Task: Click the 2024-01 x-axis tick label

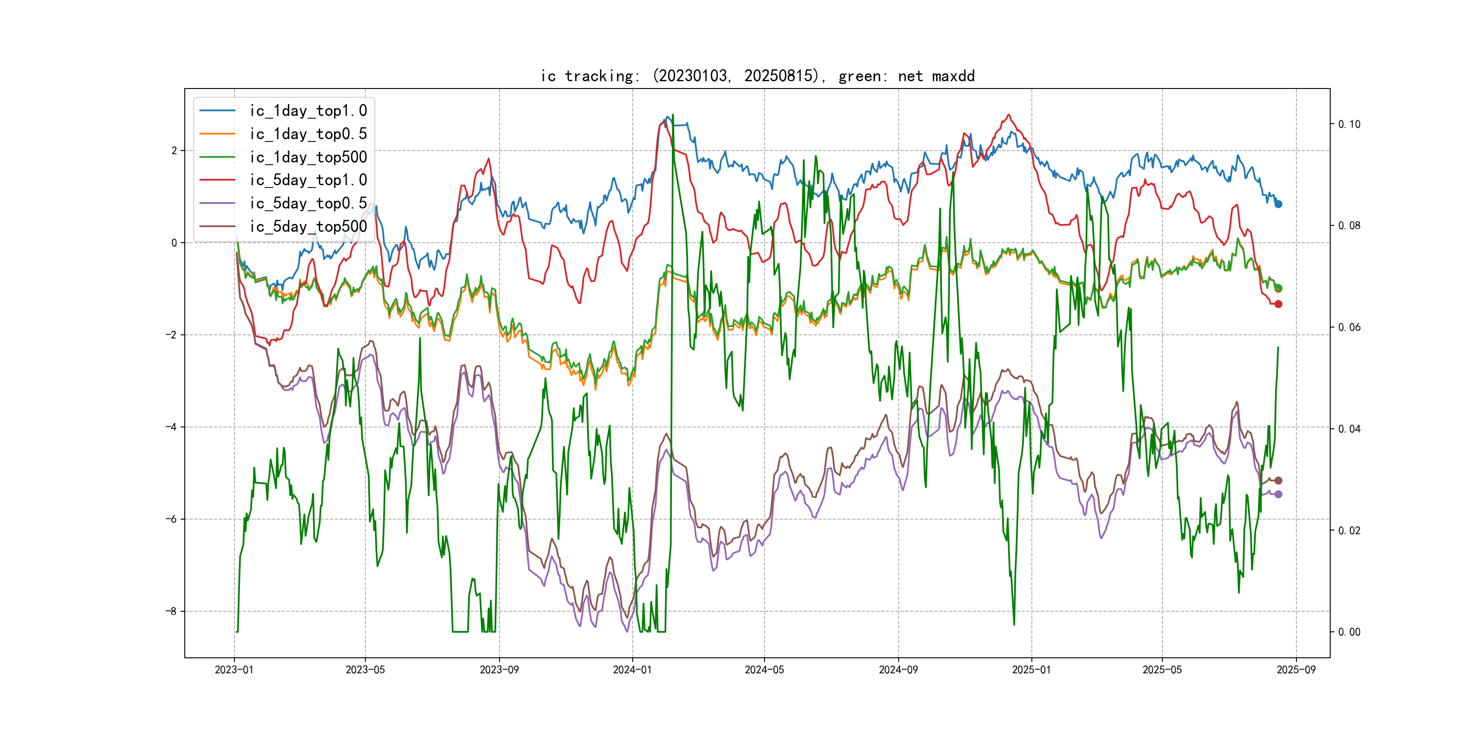Action: [x=632, y=670]
